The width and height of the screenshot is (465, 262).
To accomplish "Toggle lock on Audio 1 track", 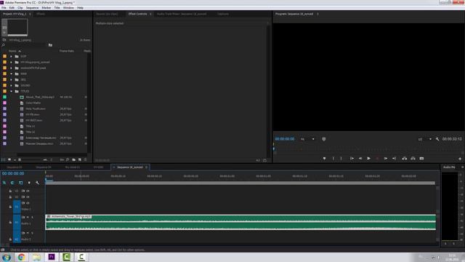I will click(10, 222).
